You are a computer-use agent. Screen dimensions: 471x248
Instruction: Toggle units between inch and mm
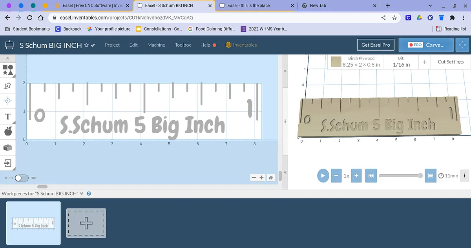(22, 178)
